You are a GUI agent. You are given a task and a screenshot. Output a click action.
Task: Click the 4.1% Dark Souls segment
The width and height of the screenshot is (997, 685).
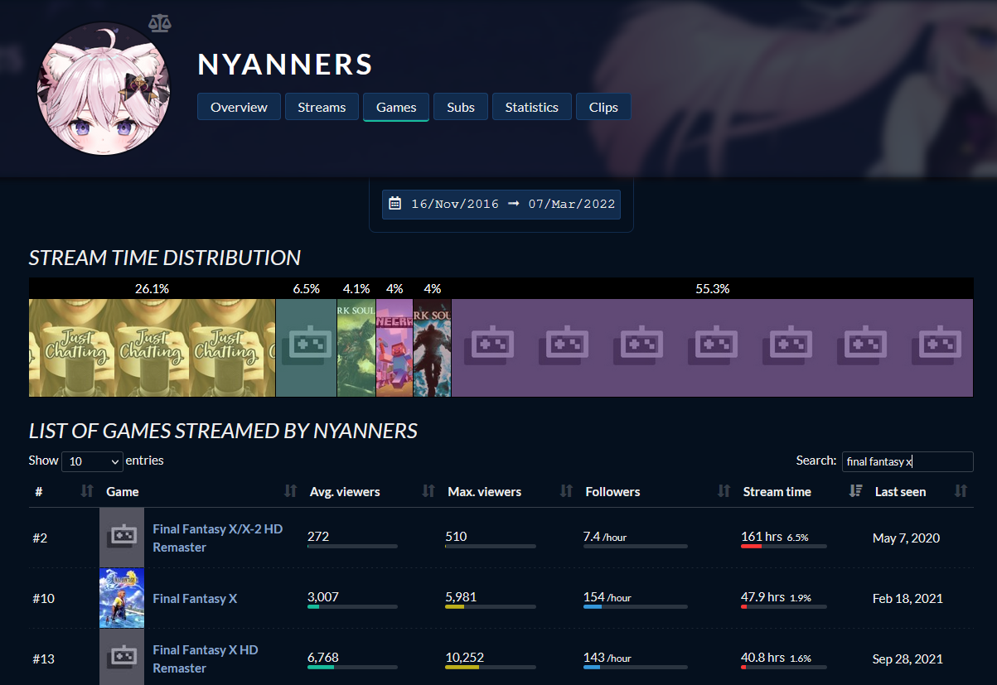coord(356,348)
